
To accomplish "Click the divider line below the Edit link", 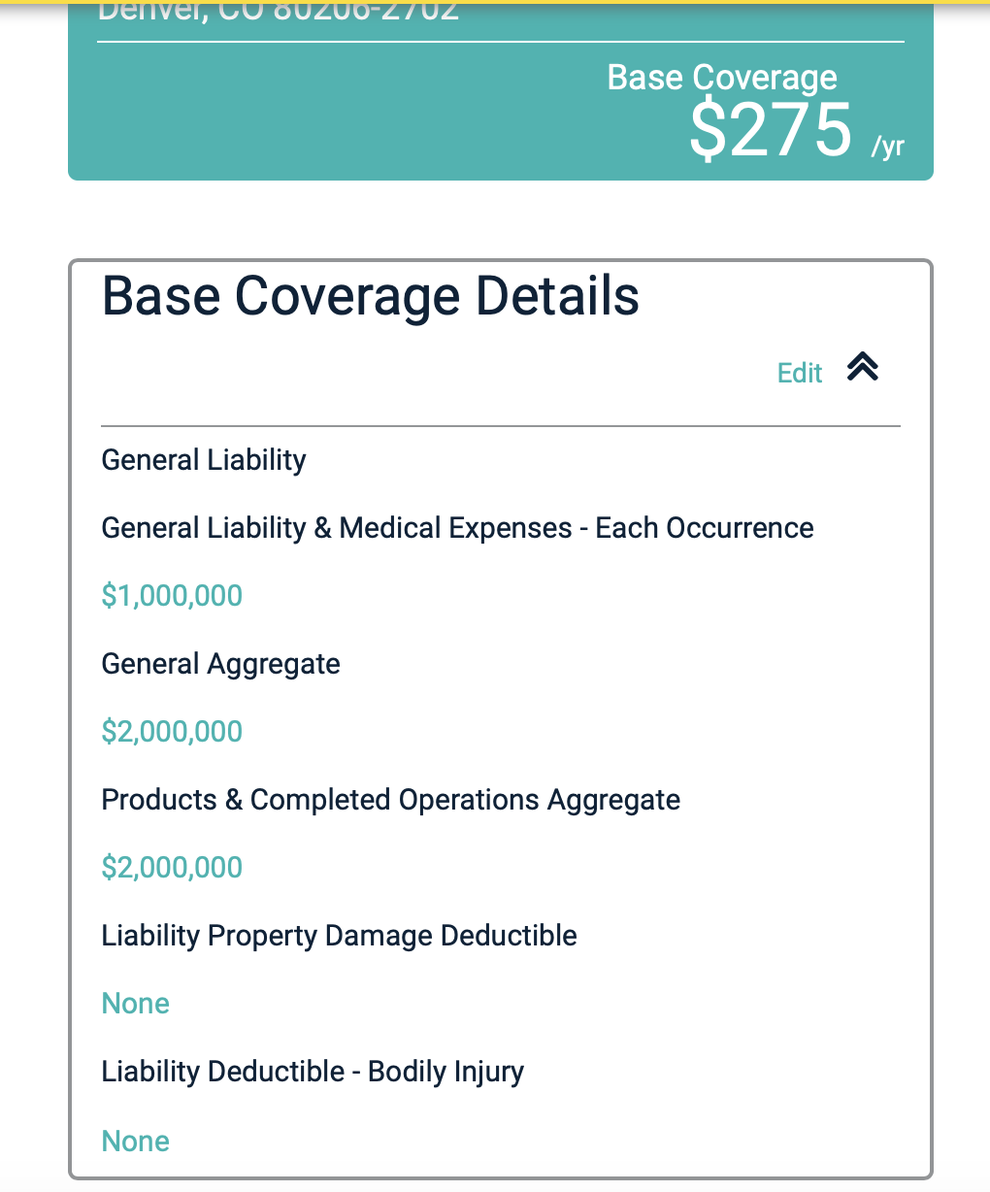I will pos(501,426).
